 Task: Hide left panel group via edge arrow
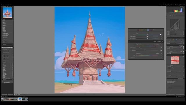tap(1, 50)
